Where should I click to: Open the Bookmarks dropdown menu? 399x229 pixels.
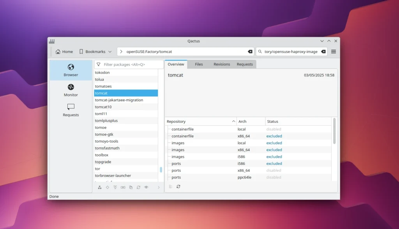point(95,52)
